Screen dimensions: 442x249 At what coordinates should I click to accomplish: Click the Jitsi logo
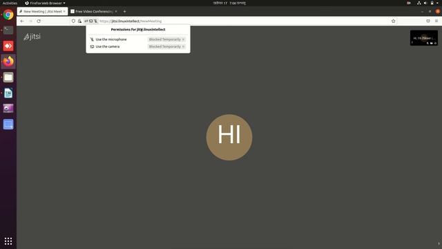[32, 37]
